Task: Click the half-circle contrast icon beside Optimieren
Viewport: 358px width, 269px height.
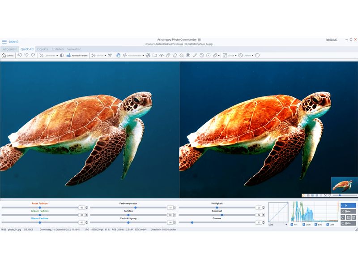Action: [62, 55]
